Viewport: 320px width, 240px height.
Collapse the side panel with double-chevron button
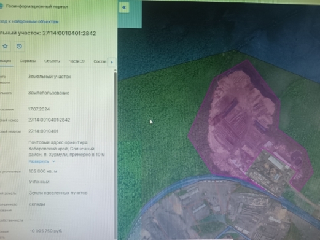point(124,7)
